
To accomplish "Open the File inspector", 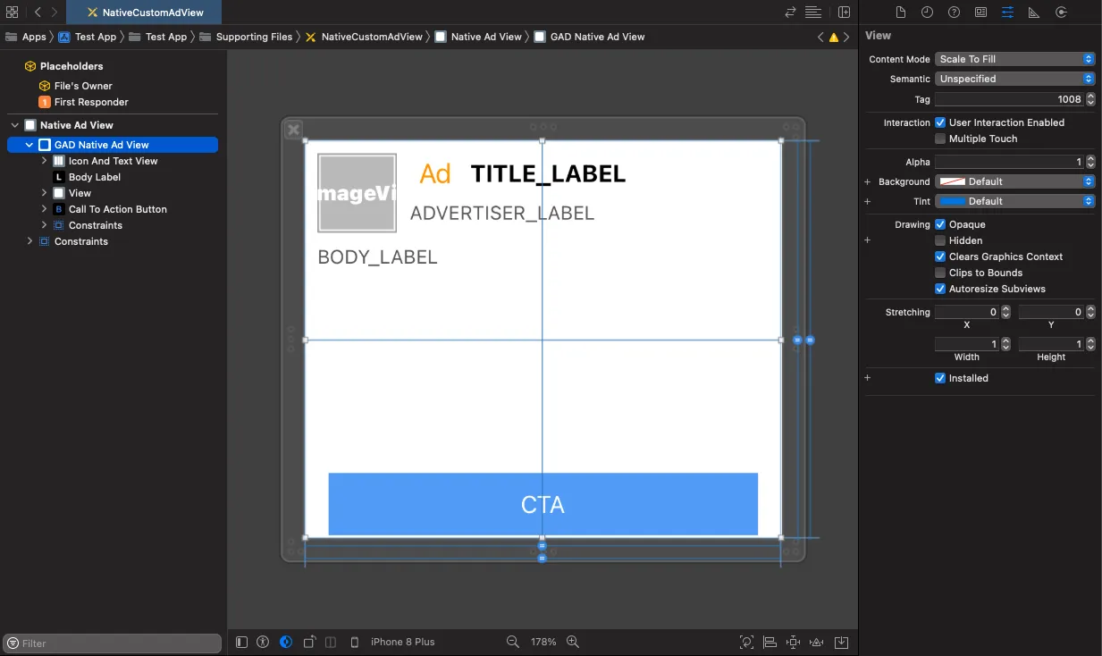I will pos(902,12).
